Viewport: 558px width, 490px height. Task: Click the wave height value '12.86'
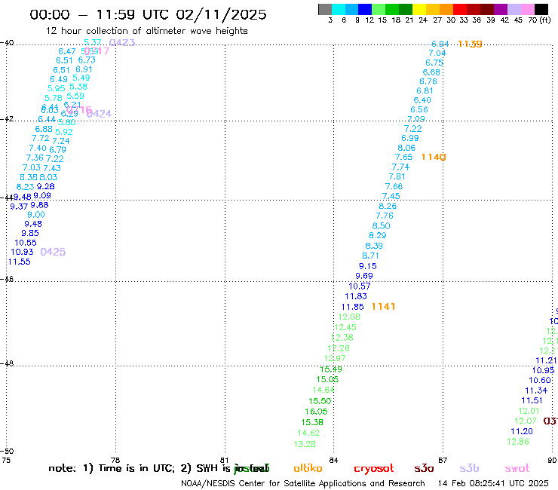tap(518, 442)
